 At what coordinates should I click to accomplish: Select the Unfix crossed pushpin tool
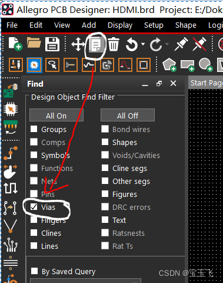pos(199,44)
